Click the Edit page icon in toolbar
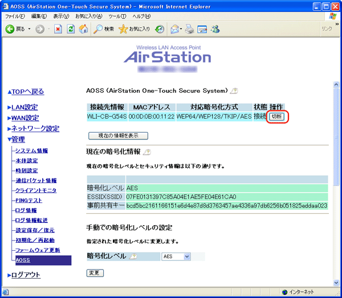Viewport: 342px width, 298px height. (202, 29)
